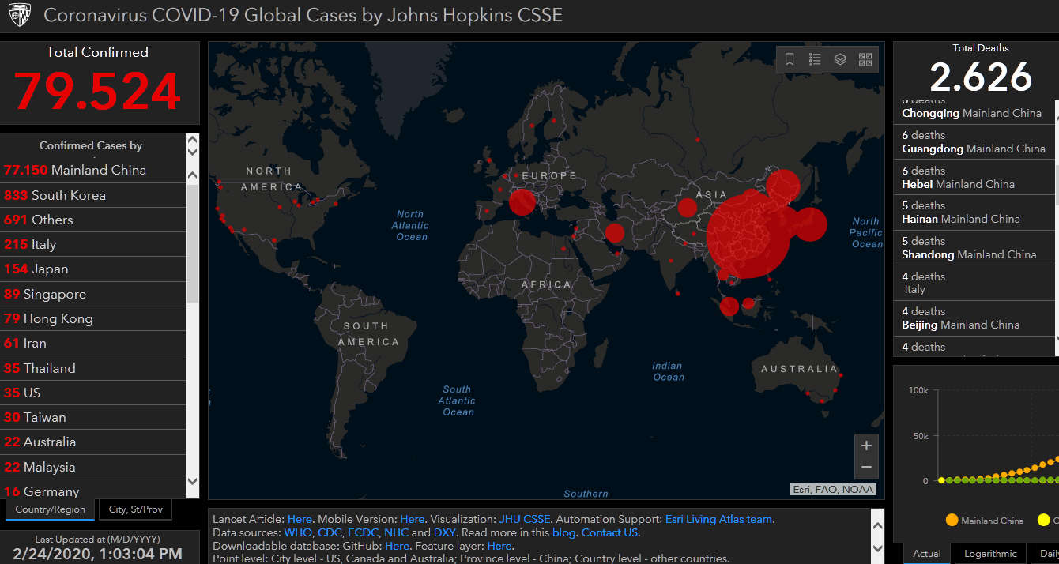Screen dimensions: 1059x564
Task: Click the red case circle over Singapore
Action: click(x=729, y=306)
